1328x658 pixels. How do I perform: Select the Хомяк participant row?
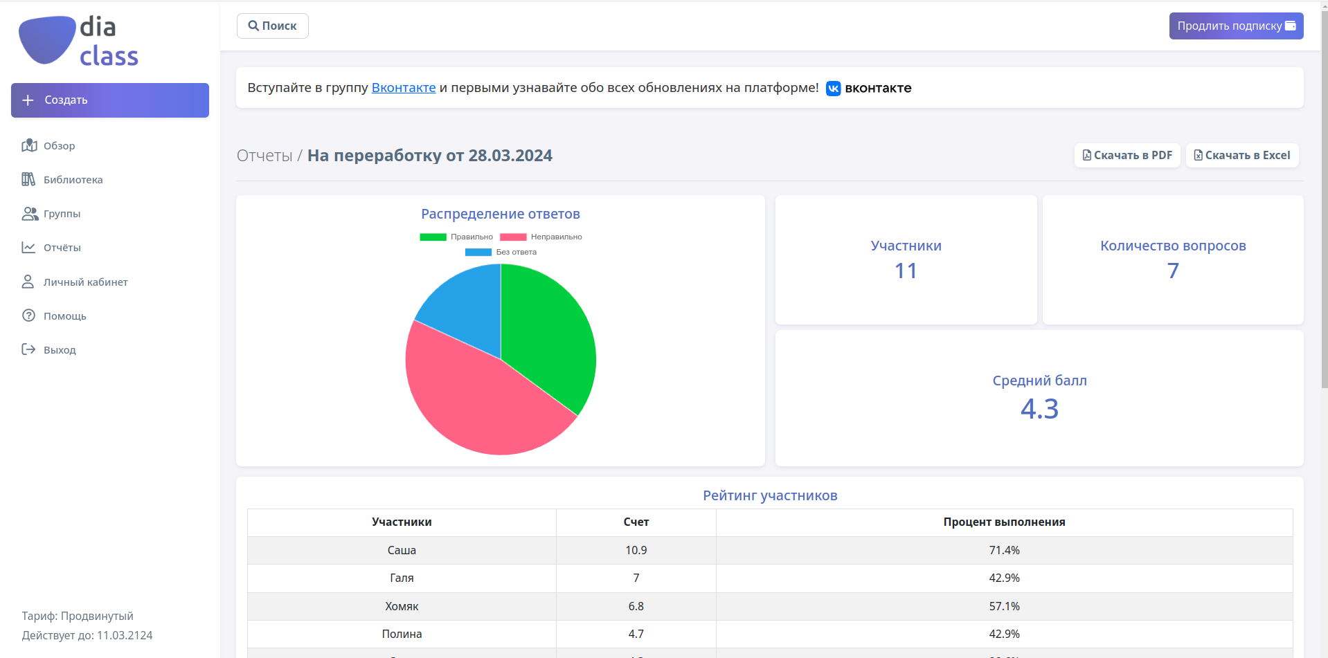(x=770, y=606)
